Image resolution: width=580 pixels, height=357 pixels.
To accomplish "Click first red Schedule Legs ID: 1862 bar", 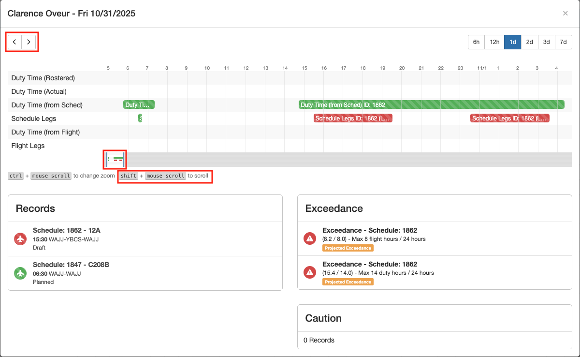I will tap(353, 119).
